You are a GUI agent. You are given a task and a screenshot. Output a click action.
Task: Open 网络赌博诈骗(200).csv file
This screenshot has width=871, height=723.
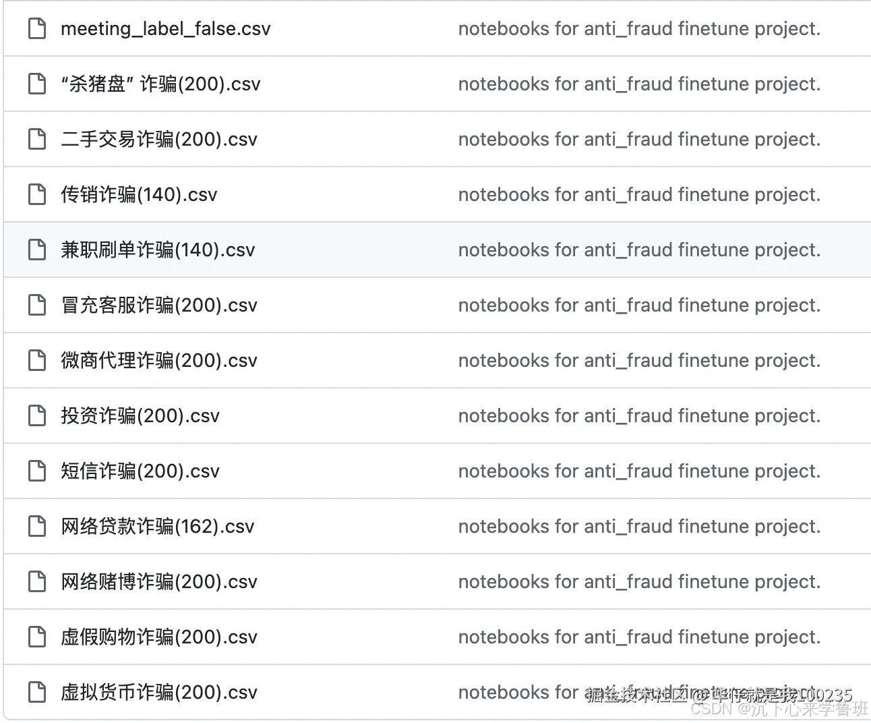coord(159,581)
